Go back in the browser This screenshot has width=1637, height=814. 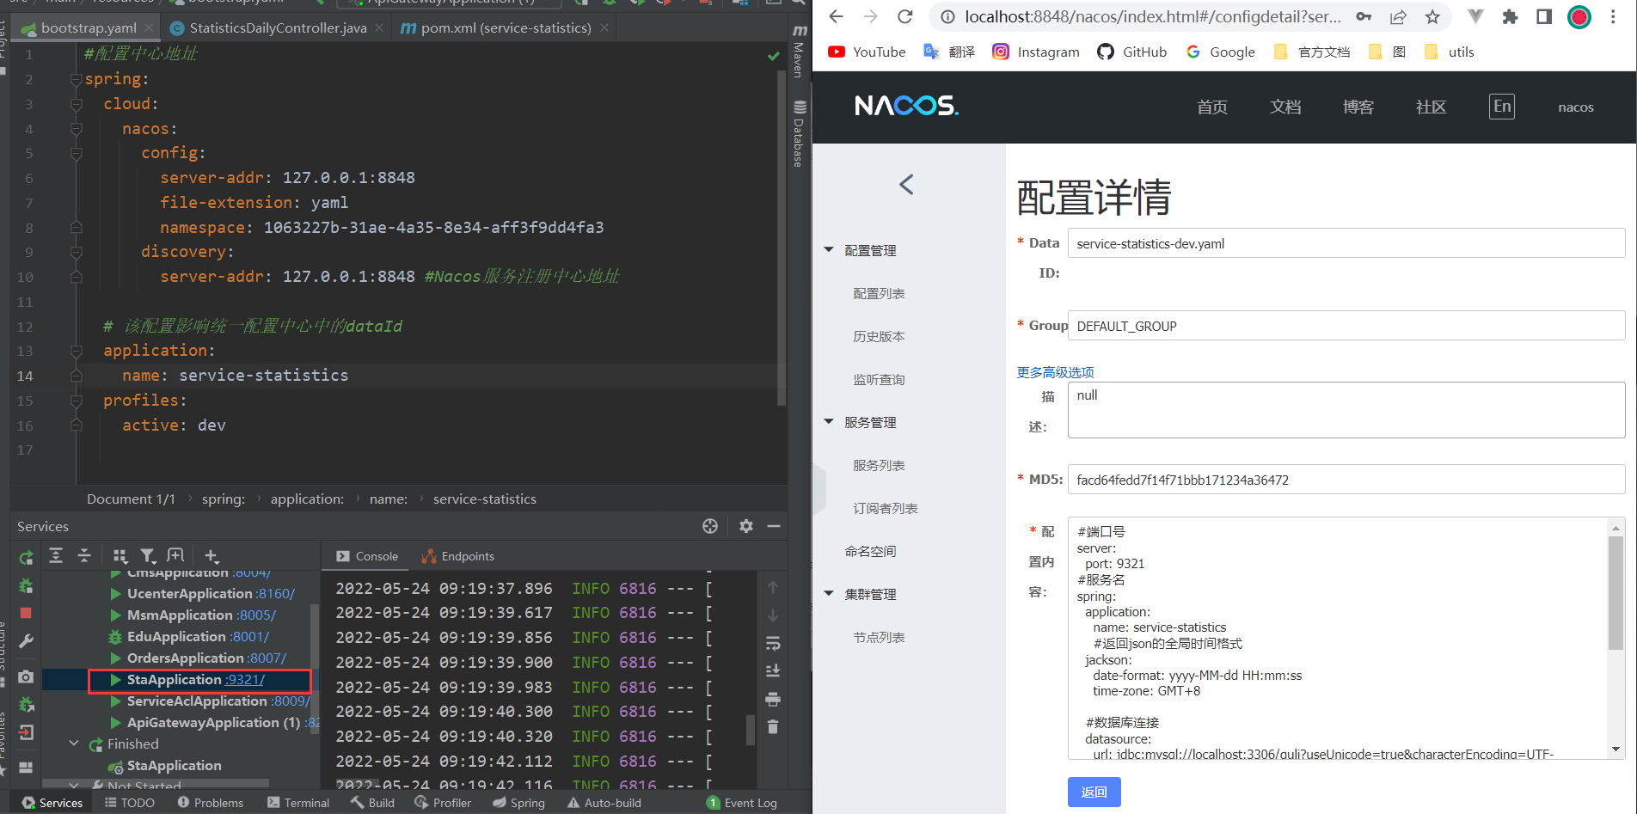(x=836, y=16)
